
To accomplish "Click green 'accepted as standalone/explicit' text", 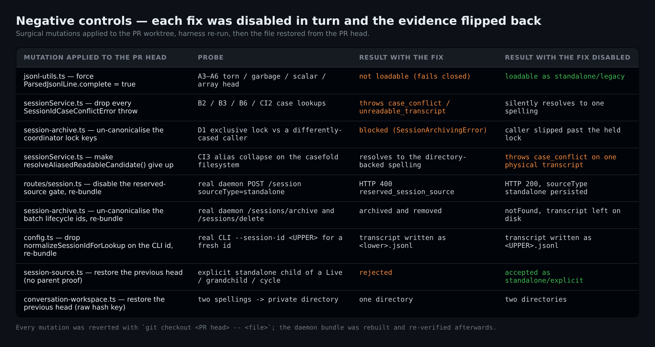I will [x=544, y=277].
